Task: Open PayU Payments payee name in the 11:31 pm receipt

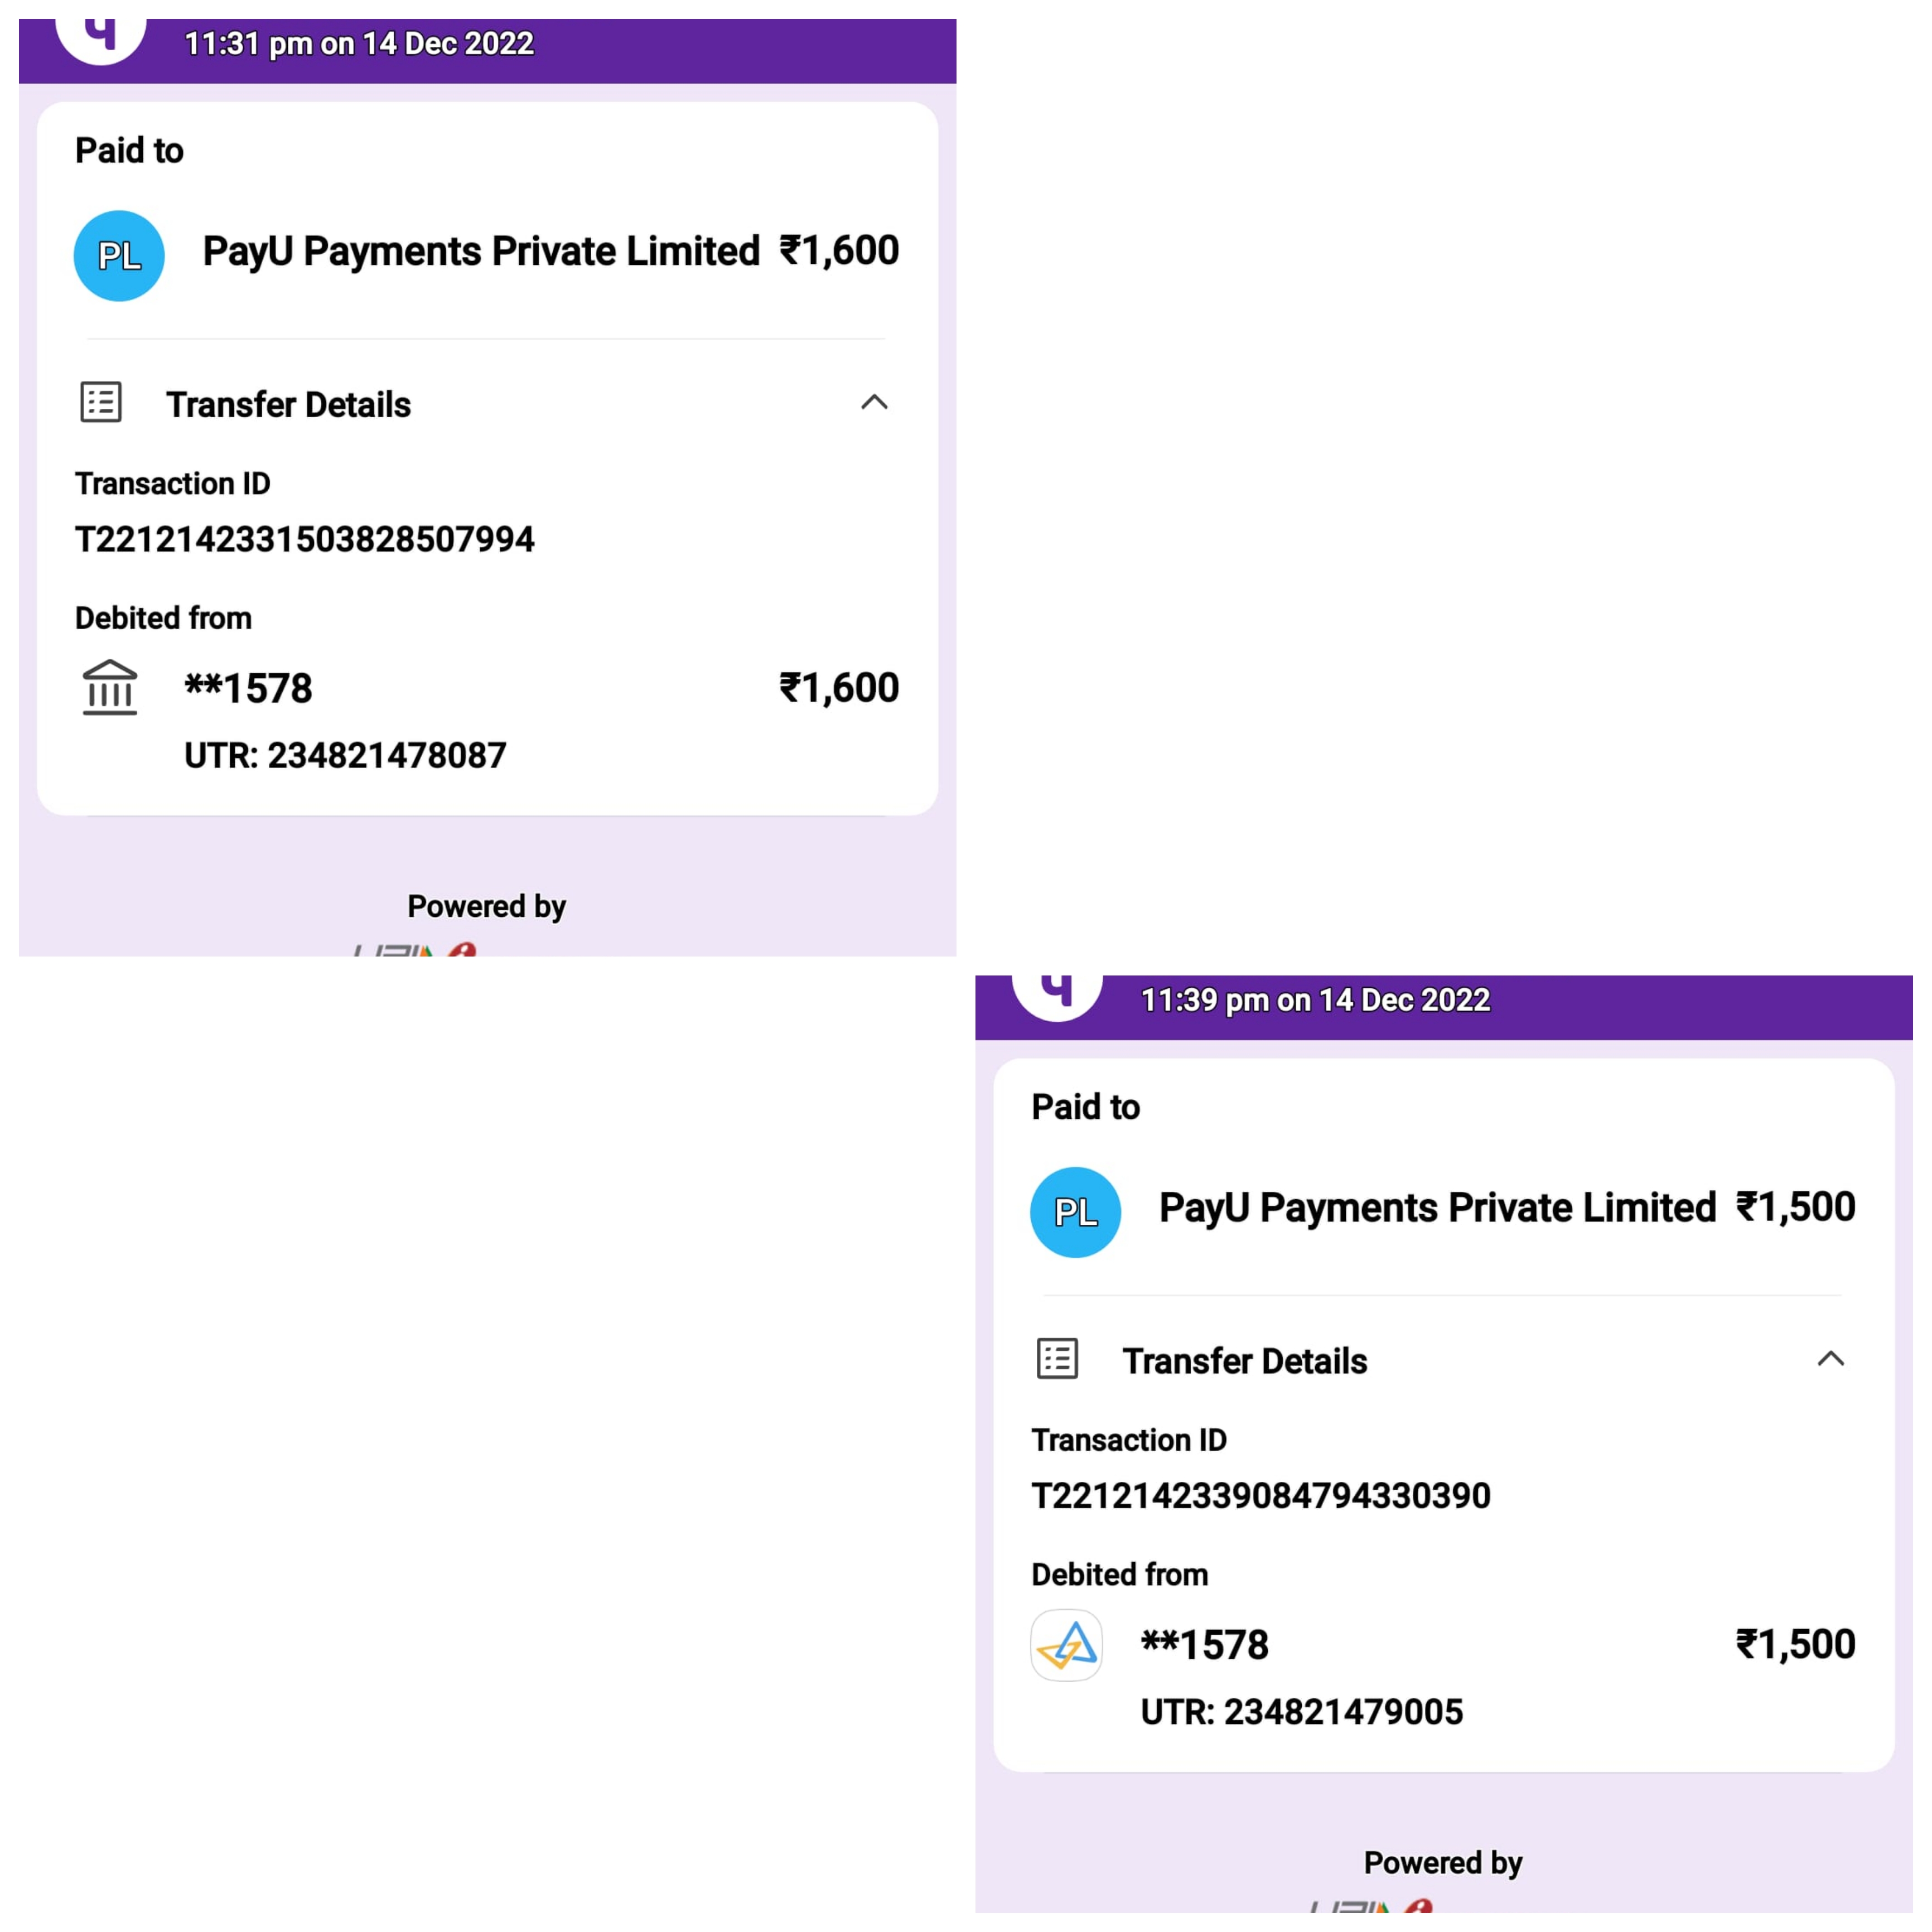Action: coord(481,252)
